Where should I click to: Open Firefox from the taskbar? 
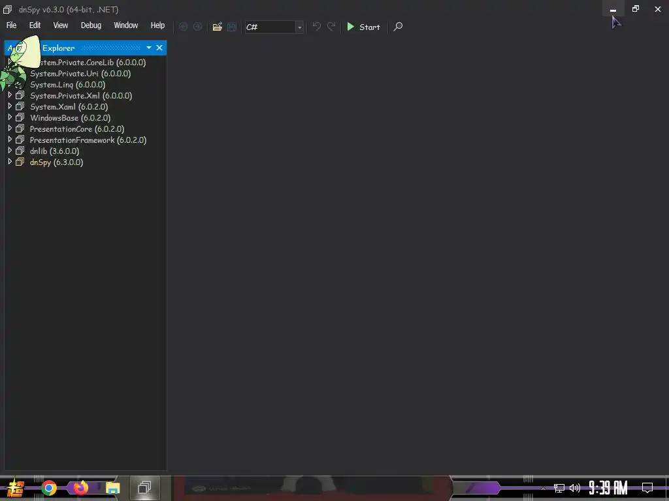(80, 487)
